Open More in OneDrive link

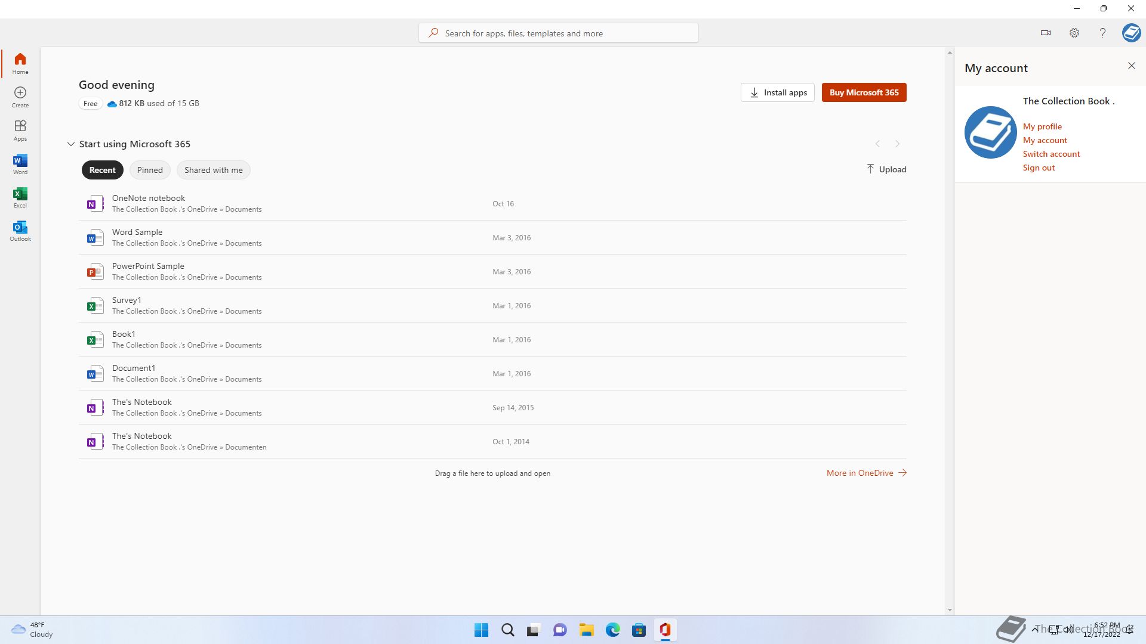click(867, 473)
